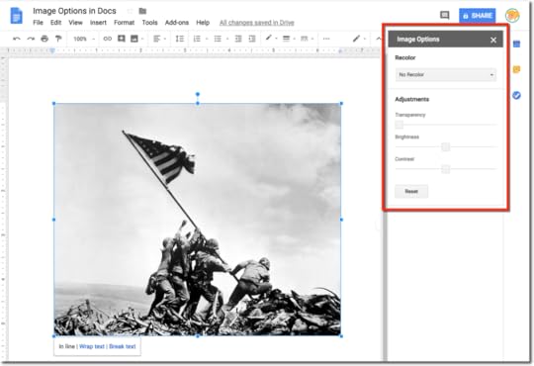Choose the Wrap text option
The height and width of the screenshot is (366, 534).
pyautogui.click(x=92, y=346)
